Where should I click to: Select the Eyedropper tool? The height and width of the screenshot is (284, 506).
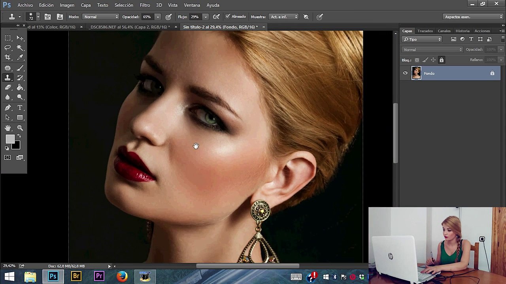pyautogui.click(x=20, y=57)
